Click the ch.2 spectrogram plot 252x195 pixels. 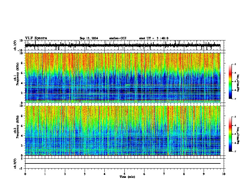click(122, 131)
